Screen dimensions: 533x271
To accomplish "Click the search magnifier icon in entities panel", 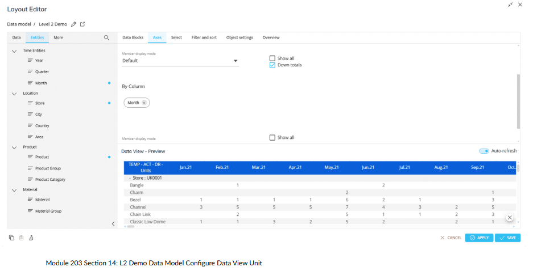I will pos(106,37).
